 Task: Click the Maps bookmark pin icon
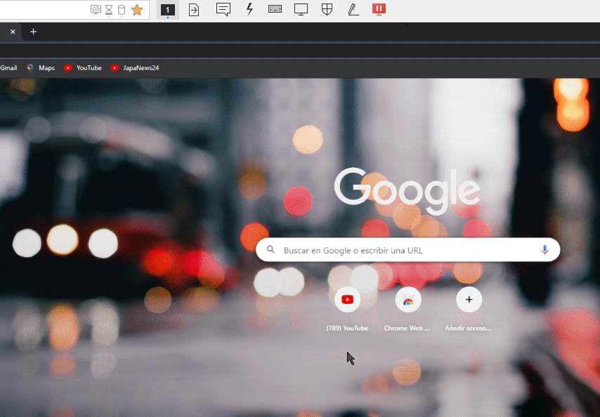(x=30, y=68)
